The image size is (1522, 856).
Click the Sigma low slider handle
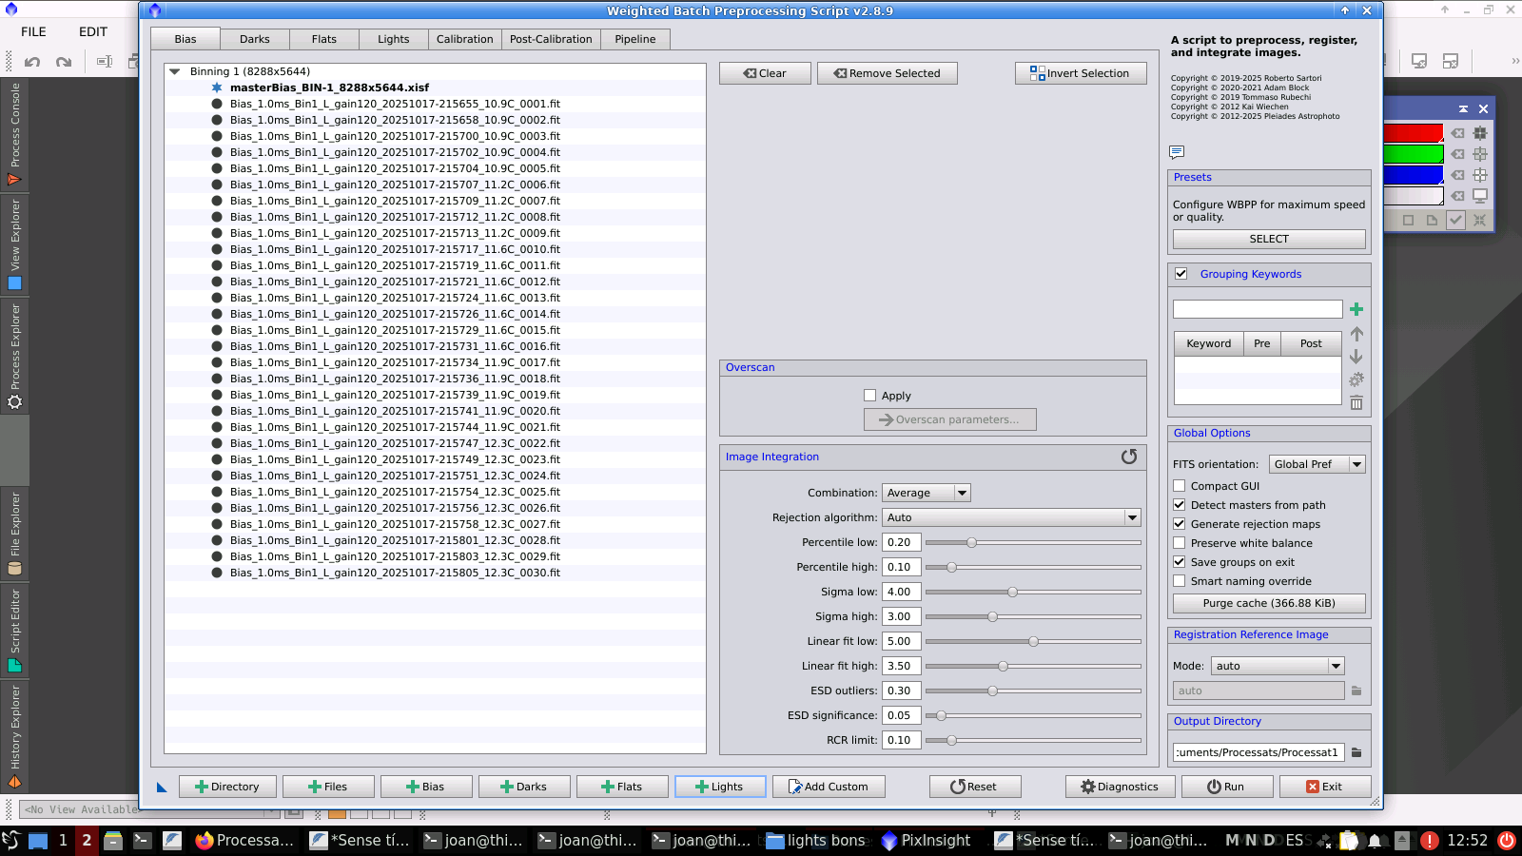point(1012,592)
